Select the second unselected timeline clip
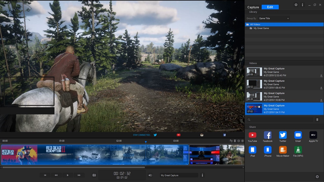The image size is (324, 182). click(217, 155)
